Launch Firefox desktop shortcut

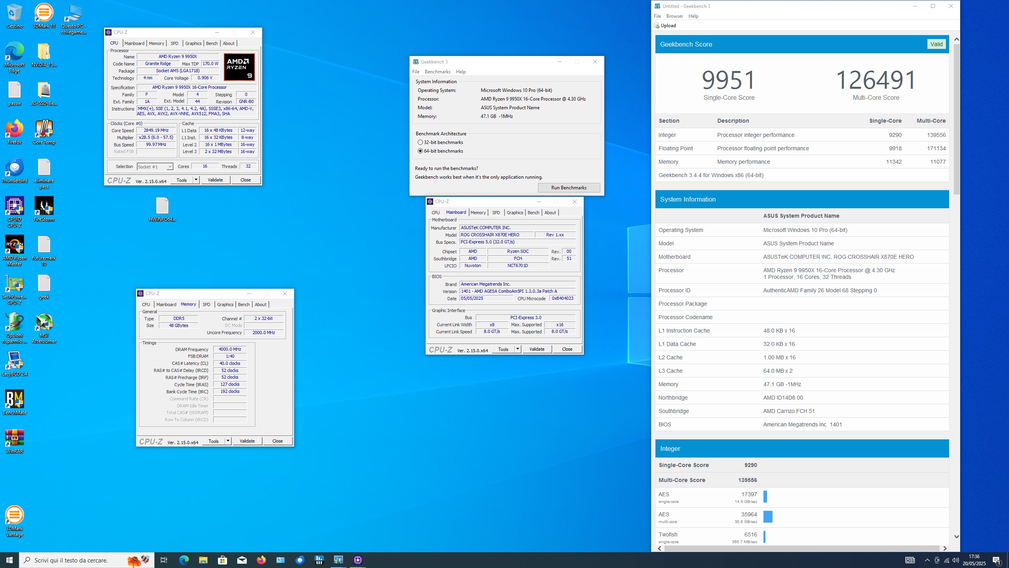tap(15, 132)
